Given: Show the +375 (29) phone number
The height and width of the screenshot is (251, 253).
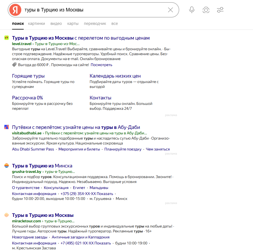Looking at the screenshot, I should (87, 194).
